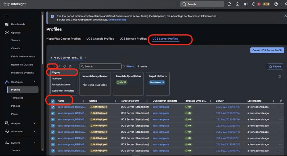The width and height of the screenshot is (287, 156).
Task: Open row actions for server C225-WZP290297P6
Action: tap(281, 119)
